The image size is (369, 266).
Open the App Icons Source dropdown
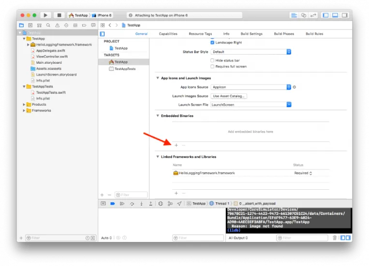tap(251, 87)
